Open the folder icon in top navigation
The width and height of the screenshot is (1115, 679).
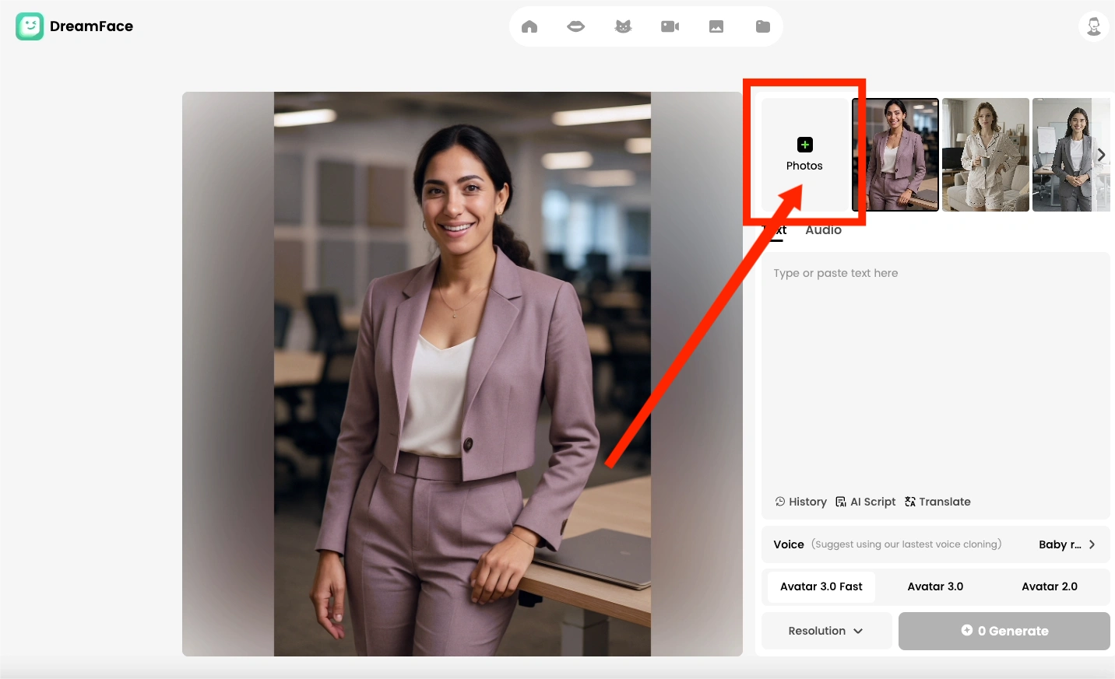pyautogui.click(x=763, y=26)
